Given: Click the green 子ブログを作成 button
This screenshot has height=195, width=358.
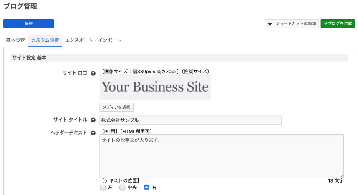Looking at the screenshot, I should [337, 24].
